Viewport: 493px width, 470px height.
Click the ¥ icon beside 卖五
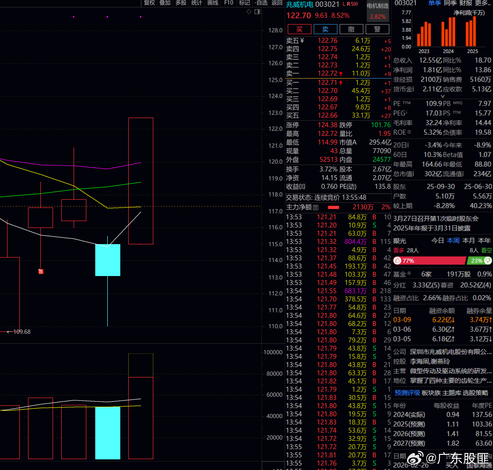pyautogui.click(x=302, y=41)
